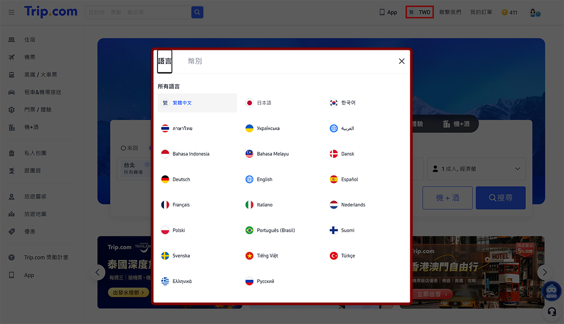Viewport: 564px width, 324px height.
Task: Click the destination search input field
Action: [138, 12]
